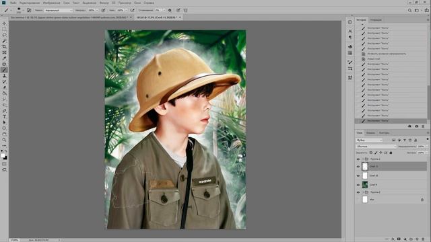Click the zoom percentage field in status bar
The height and width of the screenshot is (242, 431).
click(14, 240)
